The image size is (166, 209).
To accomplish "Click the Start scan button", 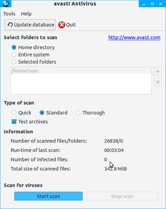I will (48, 196).
